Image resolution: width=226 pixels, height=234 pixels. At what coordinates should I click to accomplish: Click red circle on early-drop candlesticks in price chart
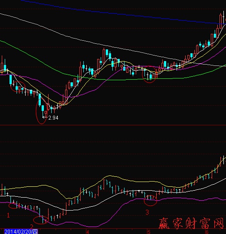coord(18,87)
